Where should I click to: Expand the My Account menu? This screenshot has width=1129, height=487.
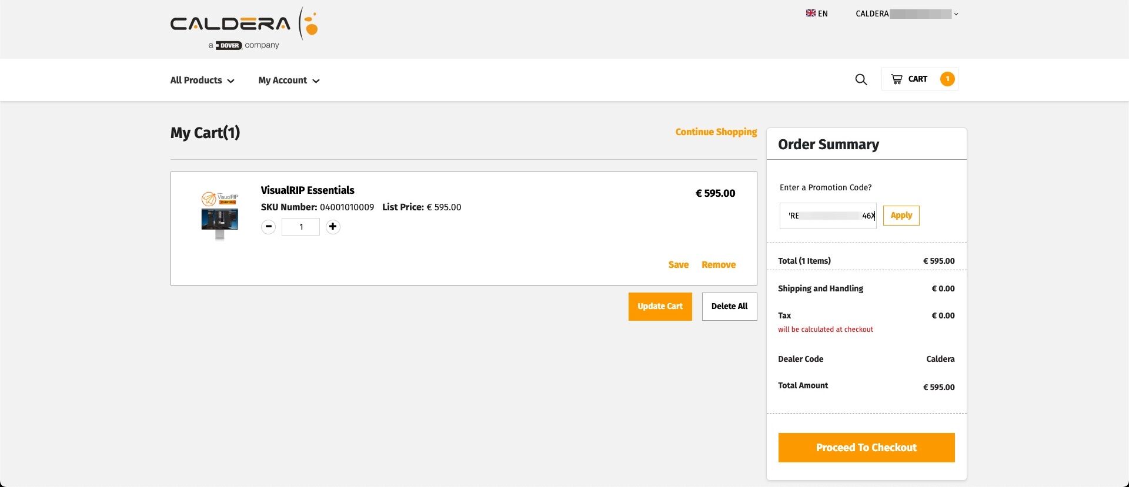coord(289,80)
